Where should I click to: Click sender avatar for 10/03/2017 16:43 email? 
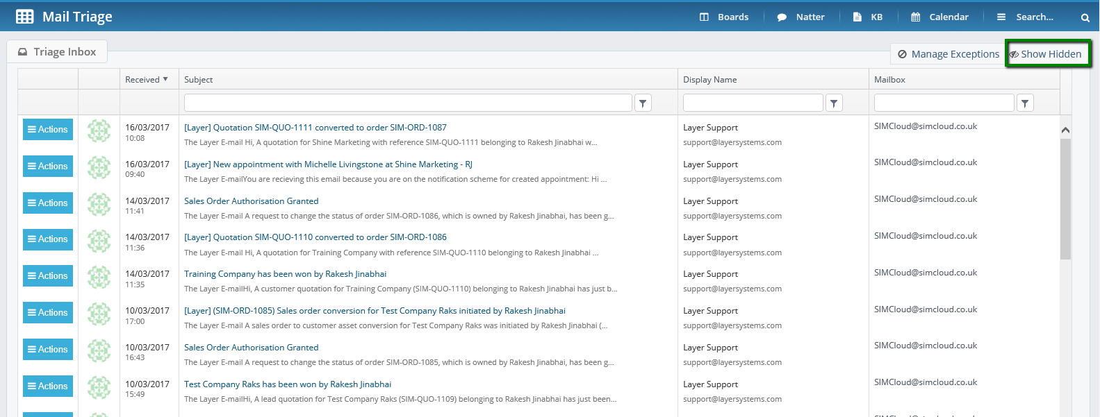point(99,350)
